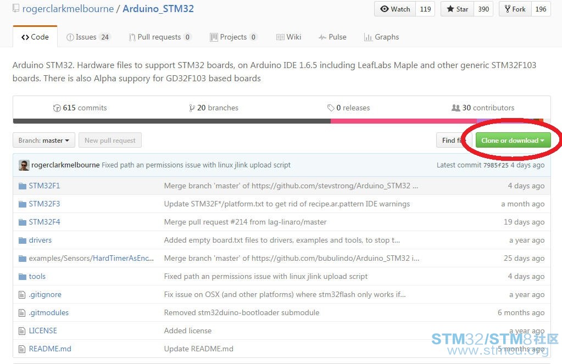Viewport: 562px width, 364px height.
Task: Open the Wiki tab
Action: pyautogui.click(x=288, y=37)
